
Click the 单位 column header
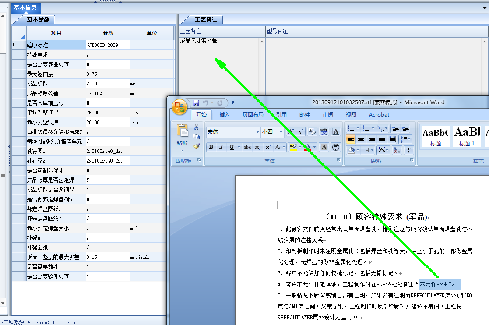tap(152, 33)
